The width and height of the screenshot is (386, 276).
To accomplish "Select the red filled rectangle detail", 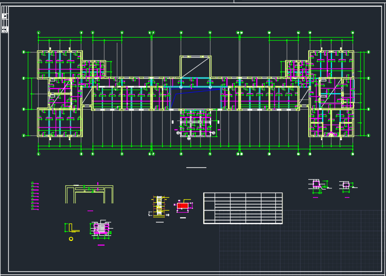I will [x=182, y=205].
